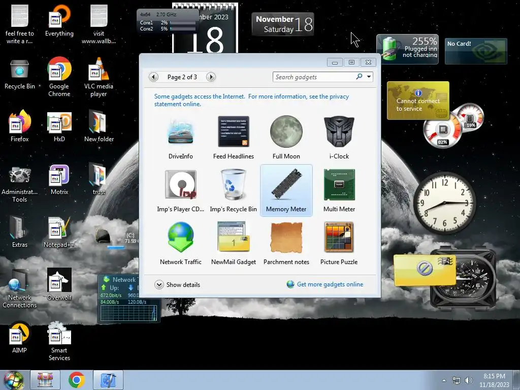Viewport: 520px width, 390px height.
Task: Select Firefox desktop shortcut
Action: click(x=20, y=126)
